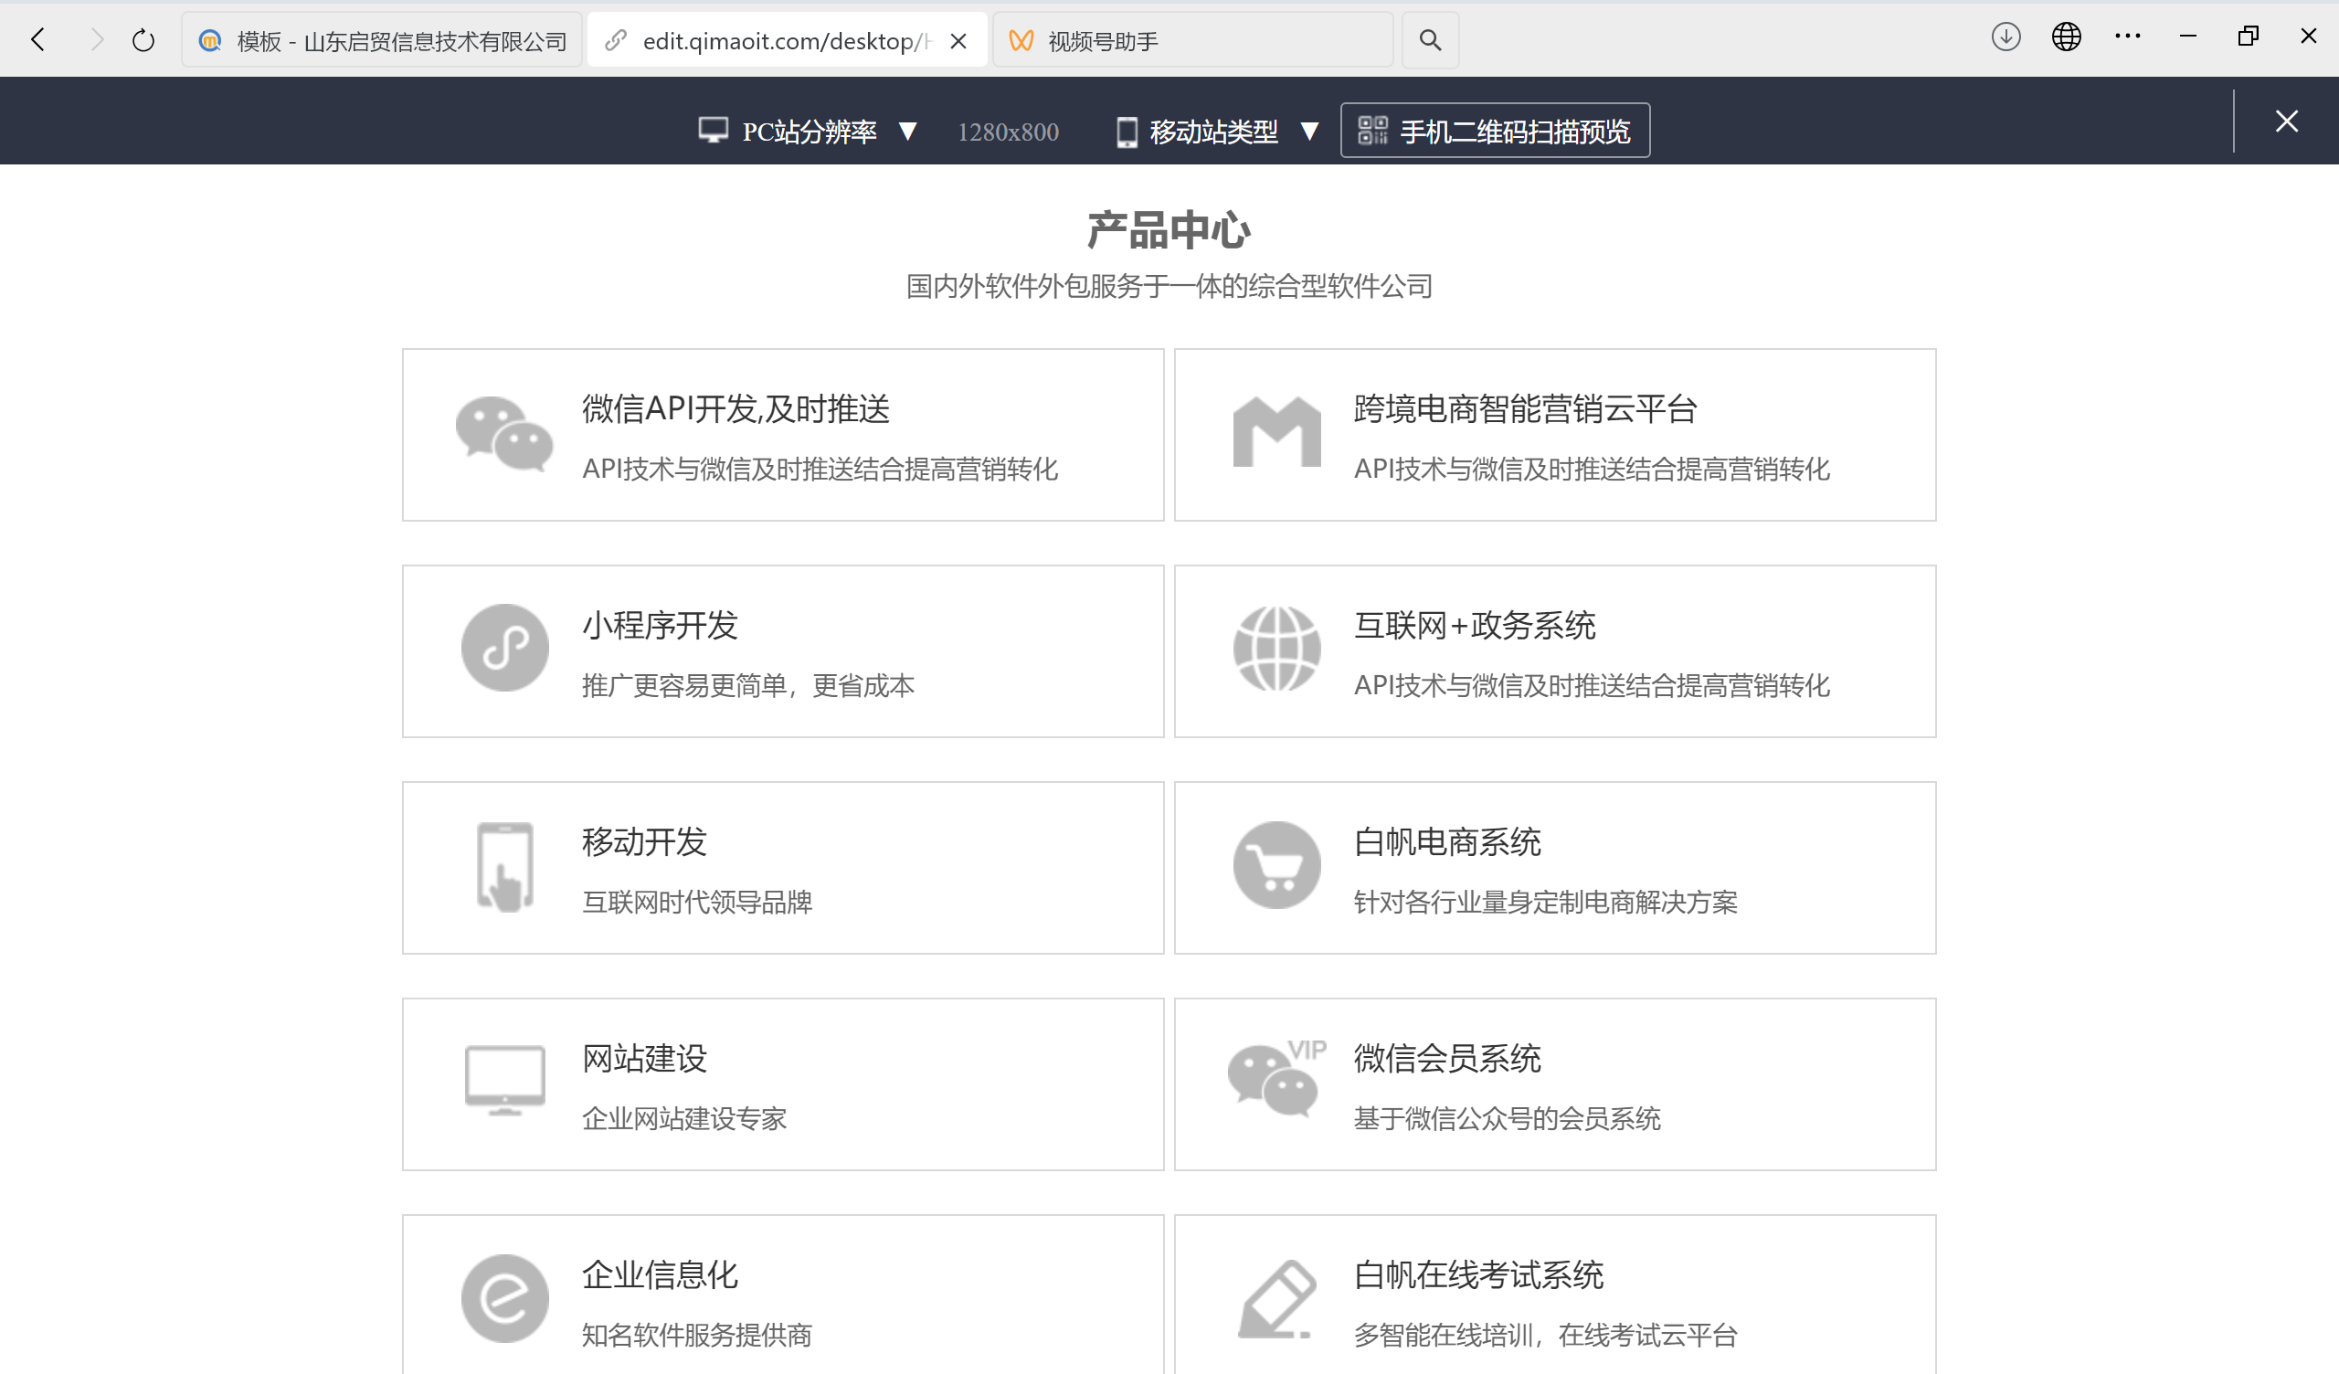Click the 小程序开发 circular icon

click(x=505, y=648)
